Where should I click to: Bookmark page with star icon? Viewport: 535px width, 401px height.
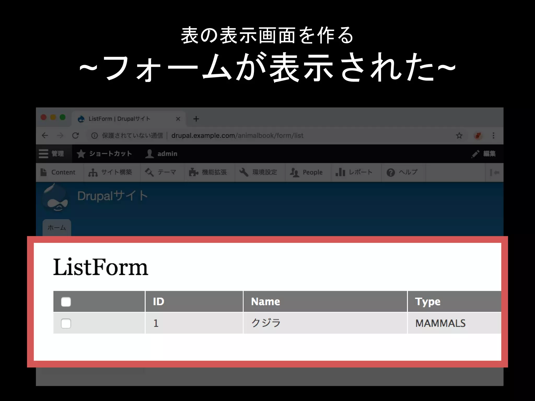point(459,135)
